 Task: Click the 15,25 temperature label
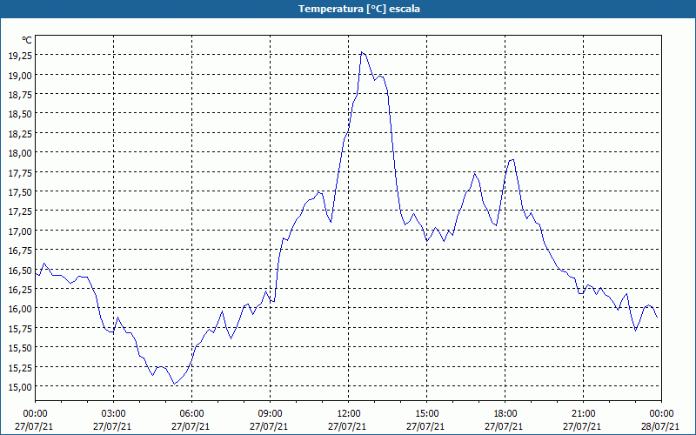click(x=20, y=367)
